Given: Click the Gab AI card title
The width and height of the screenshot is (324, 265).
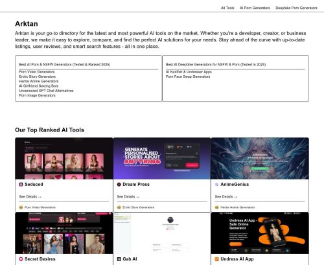Looking at the screenshot, I should click(130, 259).
